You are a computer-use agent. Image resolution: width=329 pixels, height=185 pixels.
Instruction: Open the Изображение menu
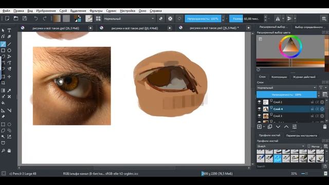point(46,11)
